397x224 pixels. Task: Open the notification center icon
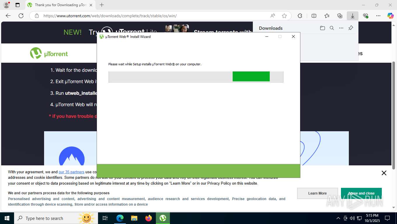[x=387, y=218]
